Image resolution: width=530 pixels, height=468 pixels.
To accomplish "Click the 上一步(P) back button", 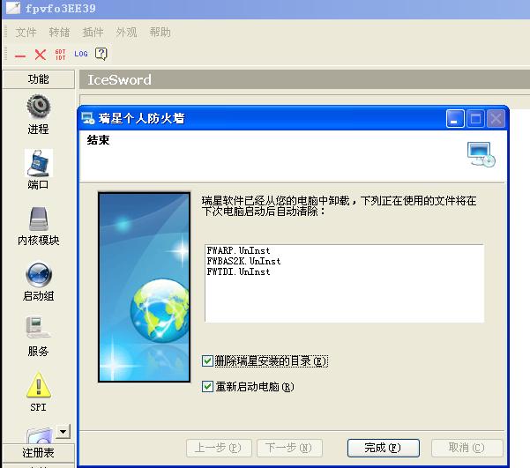I will pos(219,448).
